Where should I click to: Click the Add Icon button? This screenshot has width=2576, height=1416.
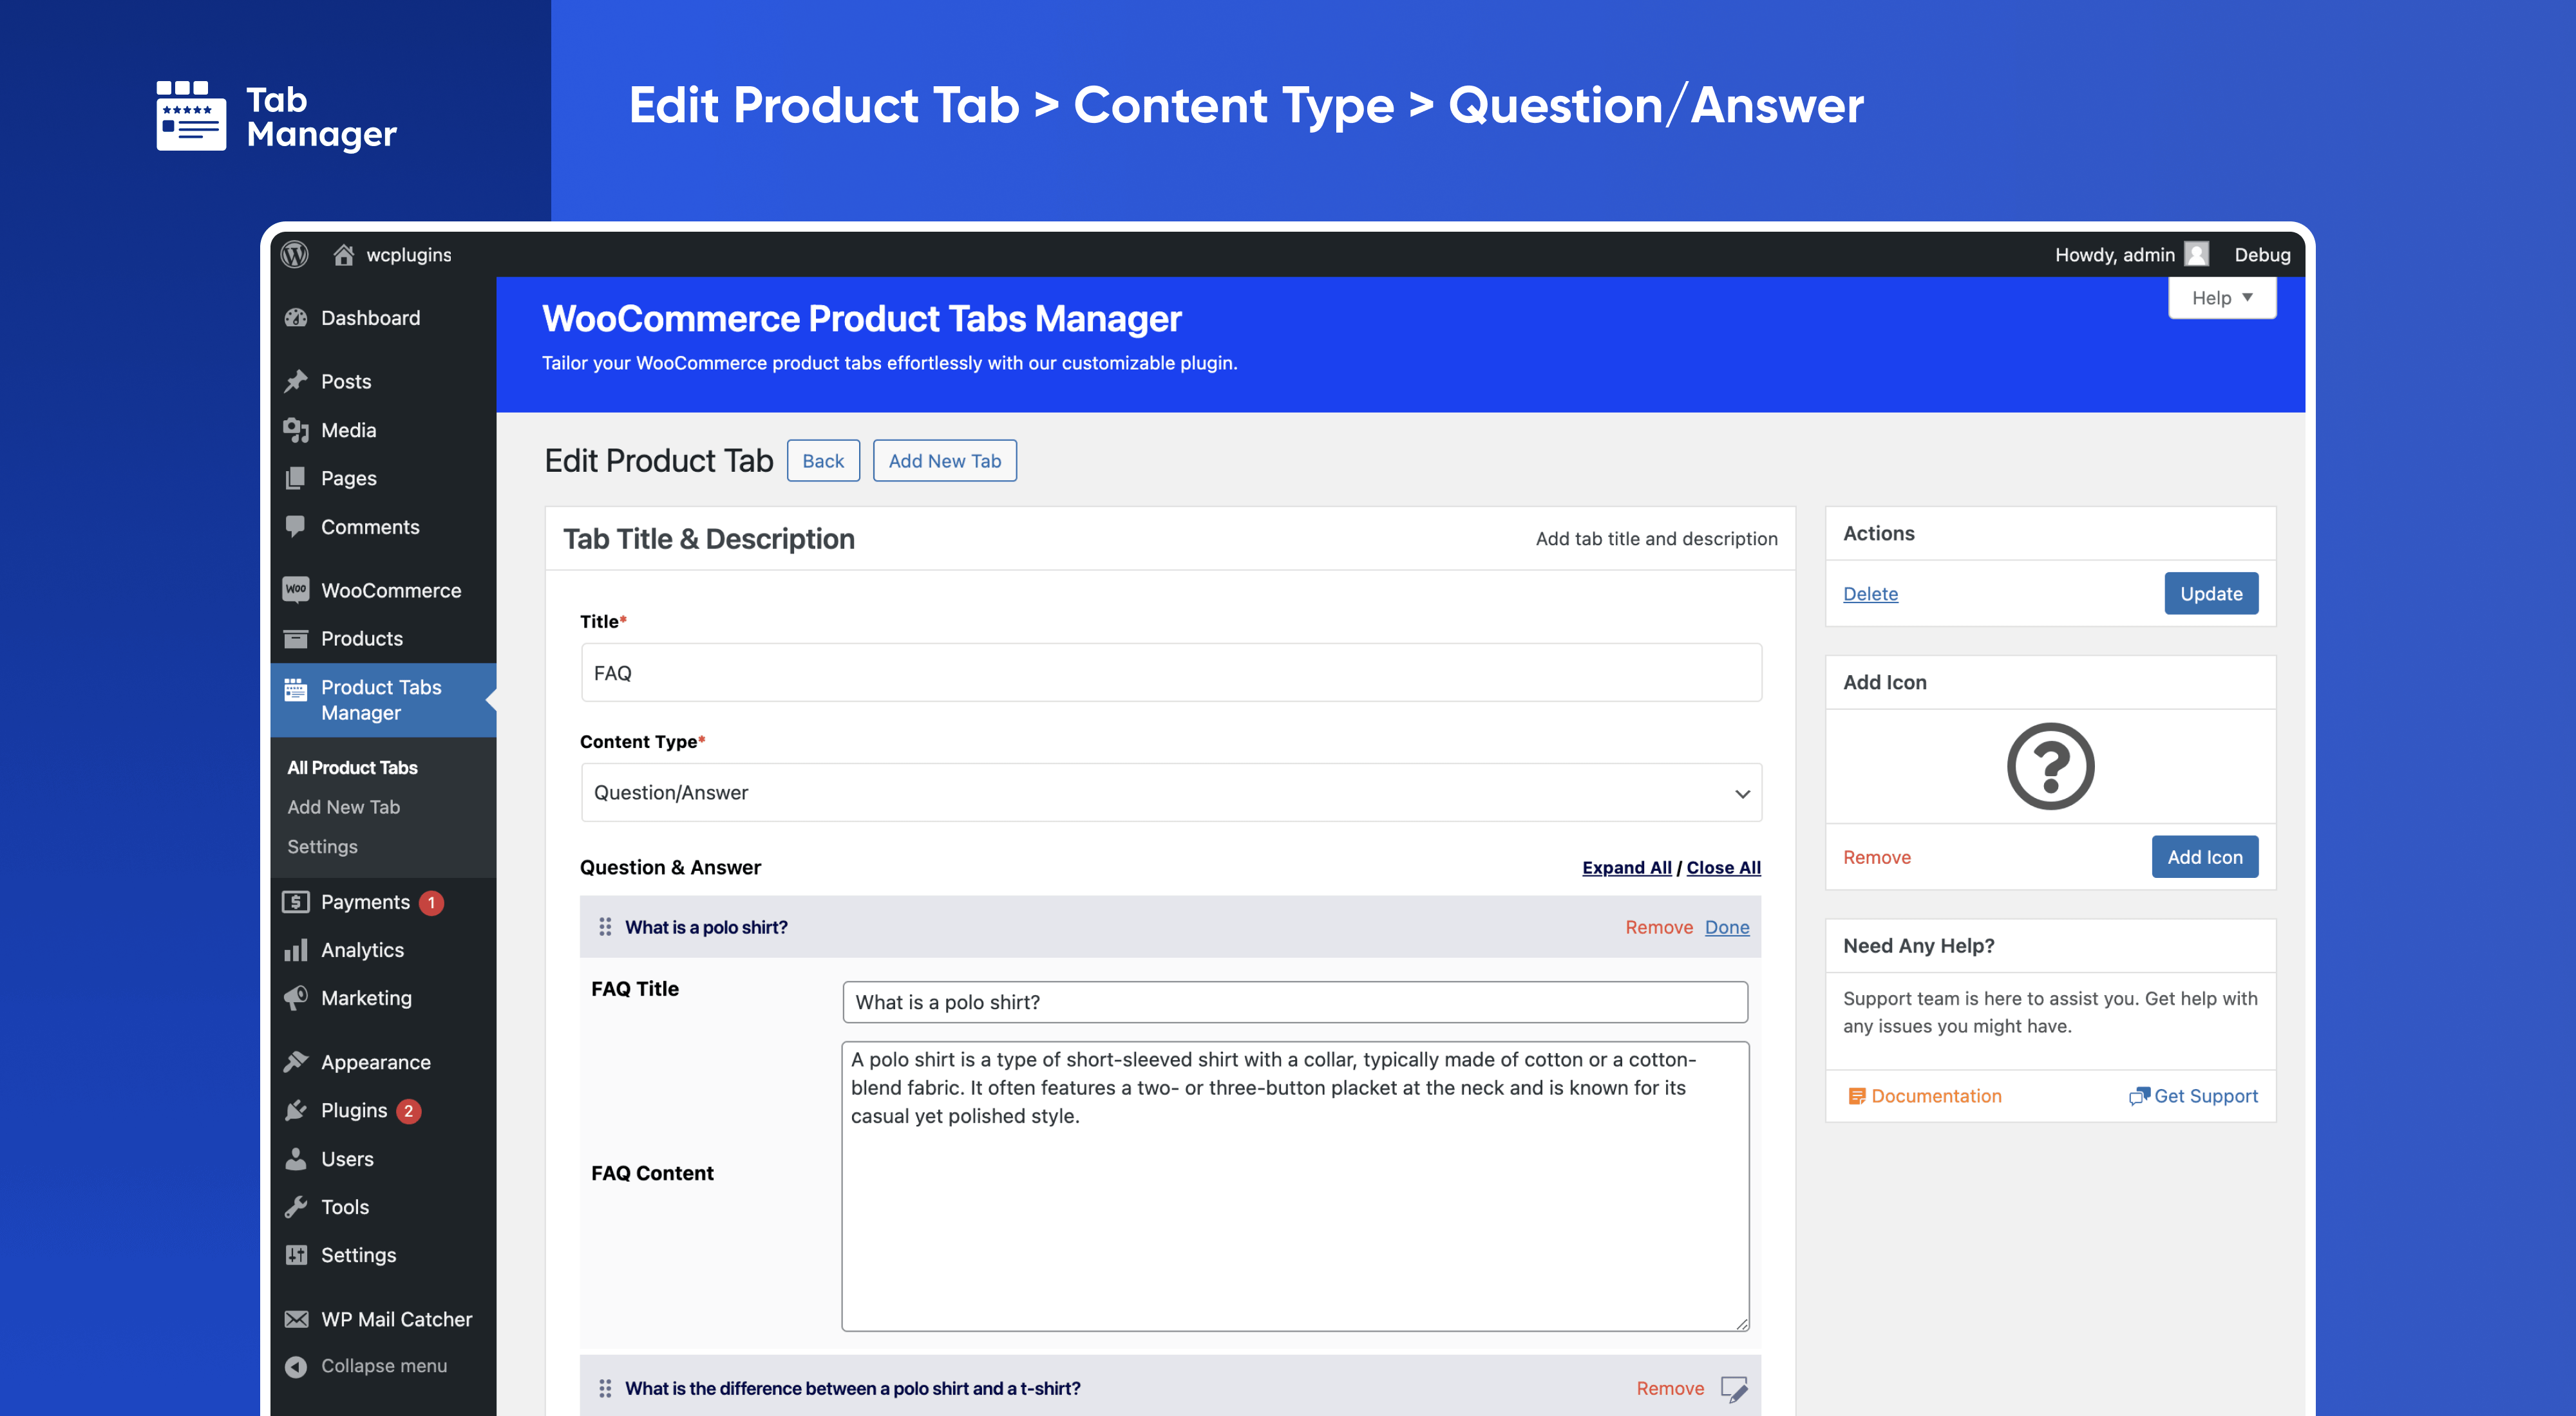(x=2204, y=857)
